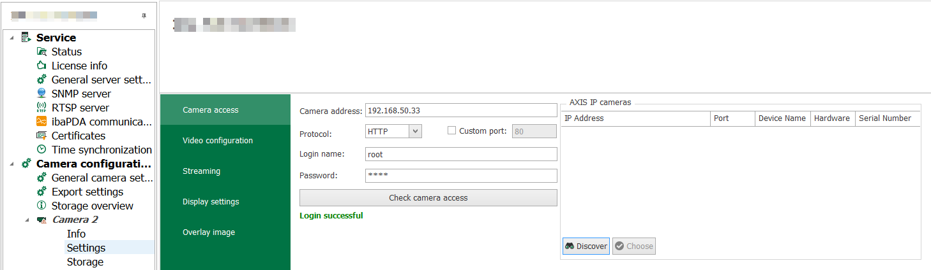The width and height of the screenshot is (931, 270).
Task: Click the License info thumbs-up icon
Action: click(42, 66)
